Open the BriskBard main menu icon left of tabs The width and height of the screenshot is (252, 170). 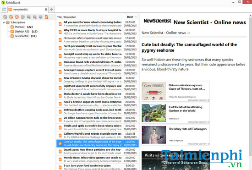4,10
